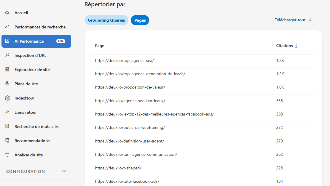Click the download arrow next to Télécharger tout

click(x=310, y=20)
